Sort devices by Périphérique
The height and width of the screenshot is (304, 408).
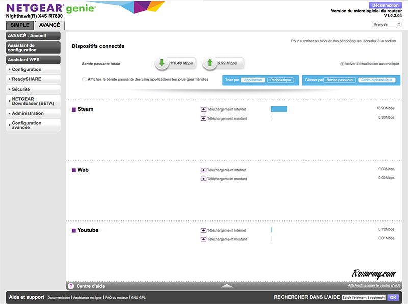coord(280,80)
